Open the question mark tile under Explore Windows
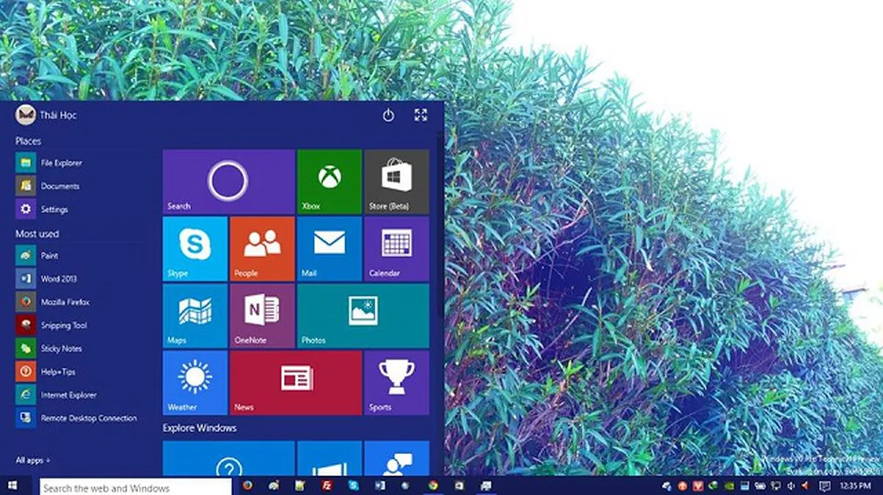883x495 pixels. click(x=229, y=458)
